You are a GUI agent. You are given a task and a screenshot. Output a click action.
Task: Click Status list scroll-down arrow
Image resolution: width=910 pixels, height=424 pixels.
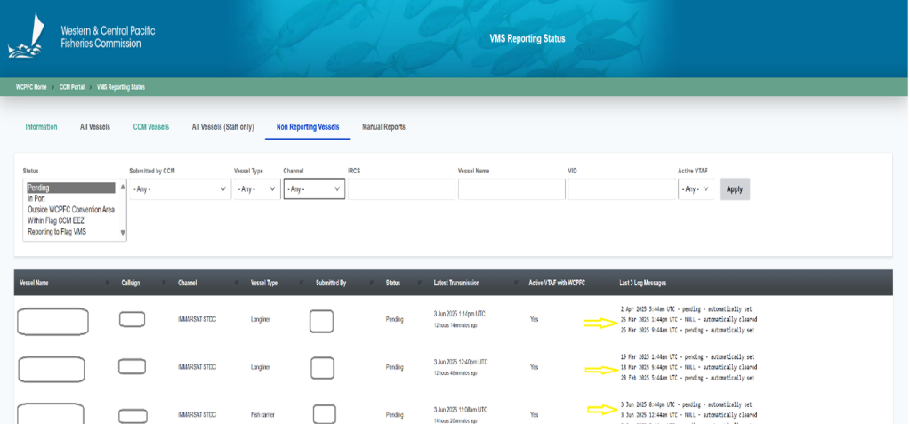point(123,233)
